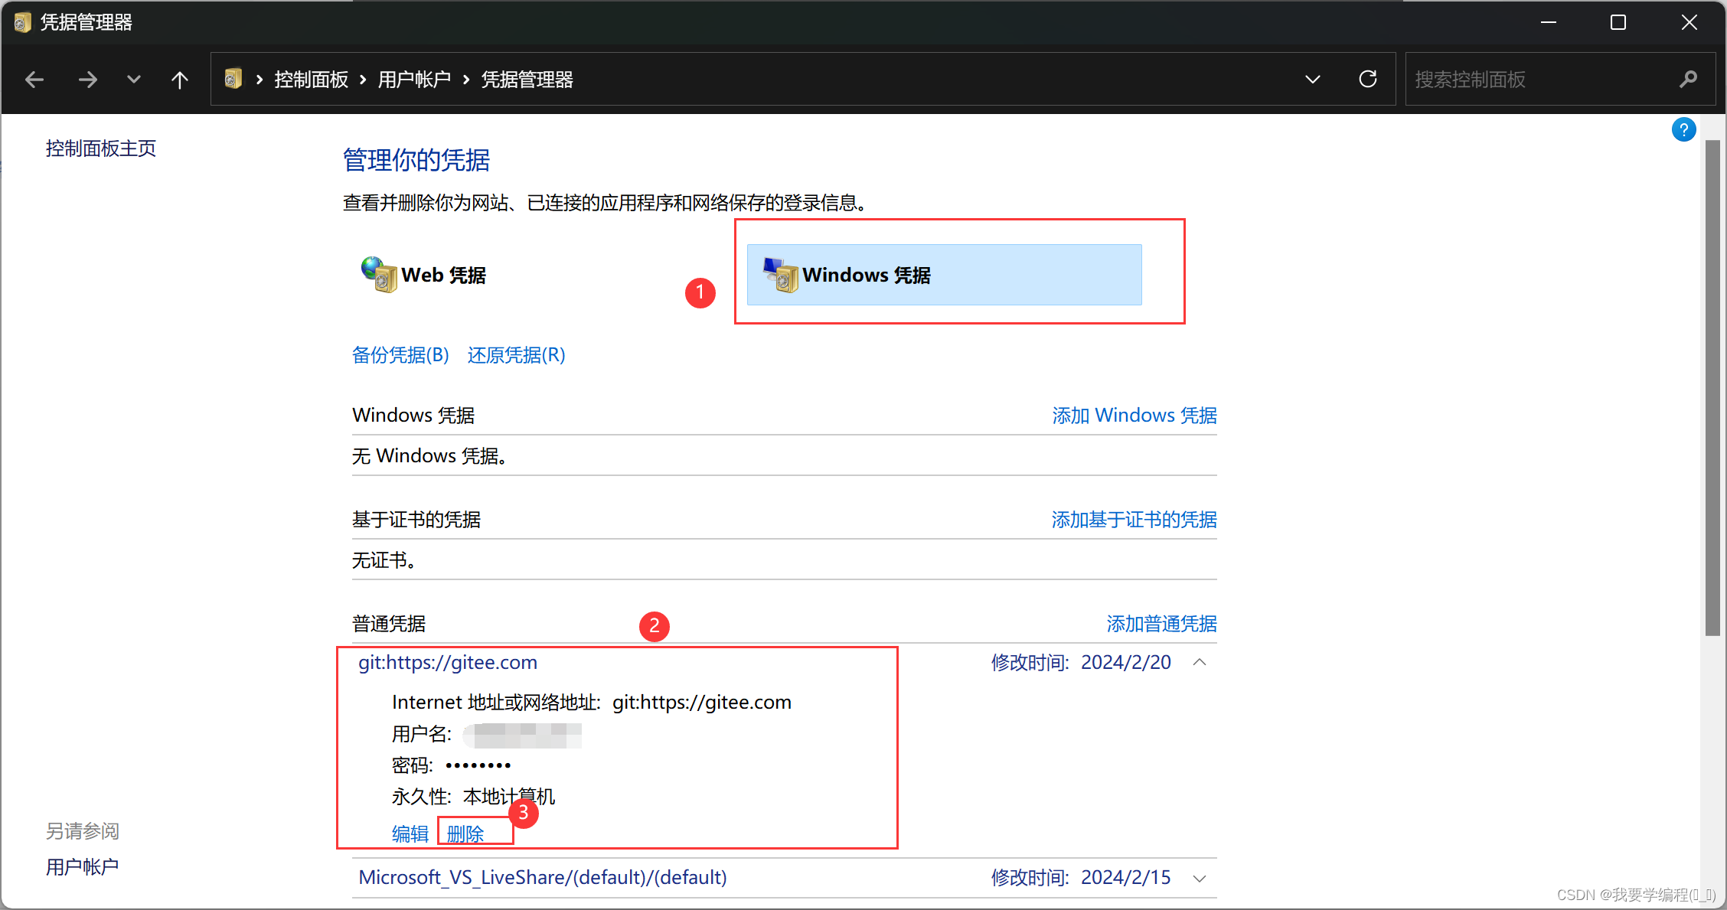
Task: Expand address bar history dropdown
Action: (x=1313, y=80)
